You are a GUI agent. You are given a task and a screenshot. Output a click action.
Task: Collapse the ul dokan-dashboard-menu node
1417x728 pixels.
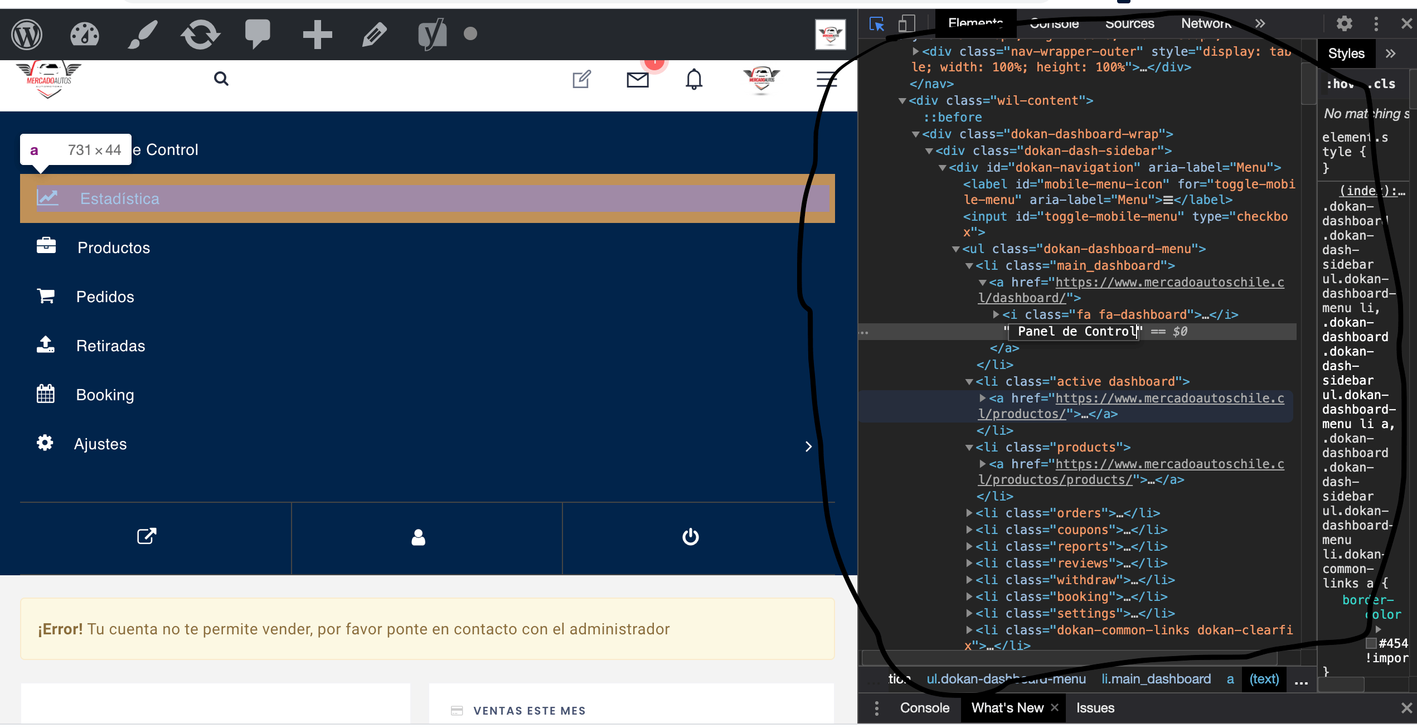pos(955,249)
